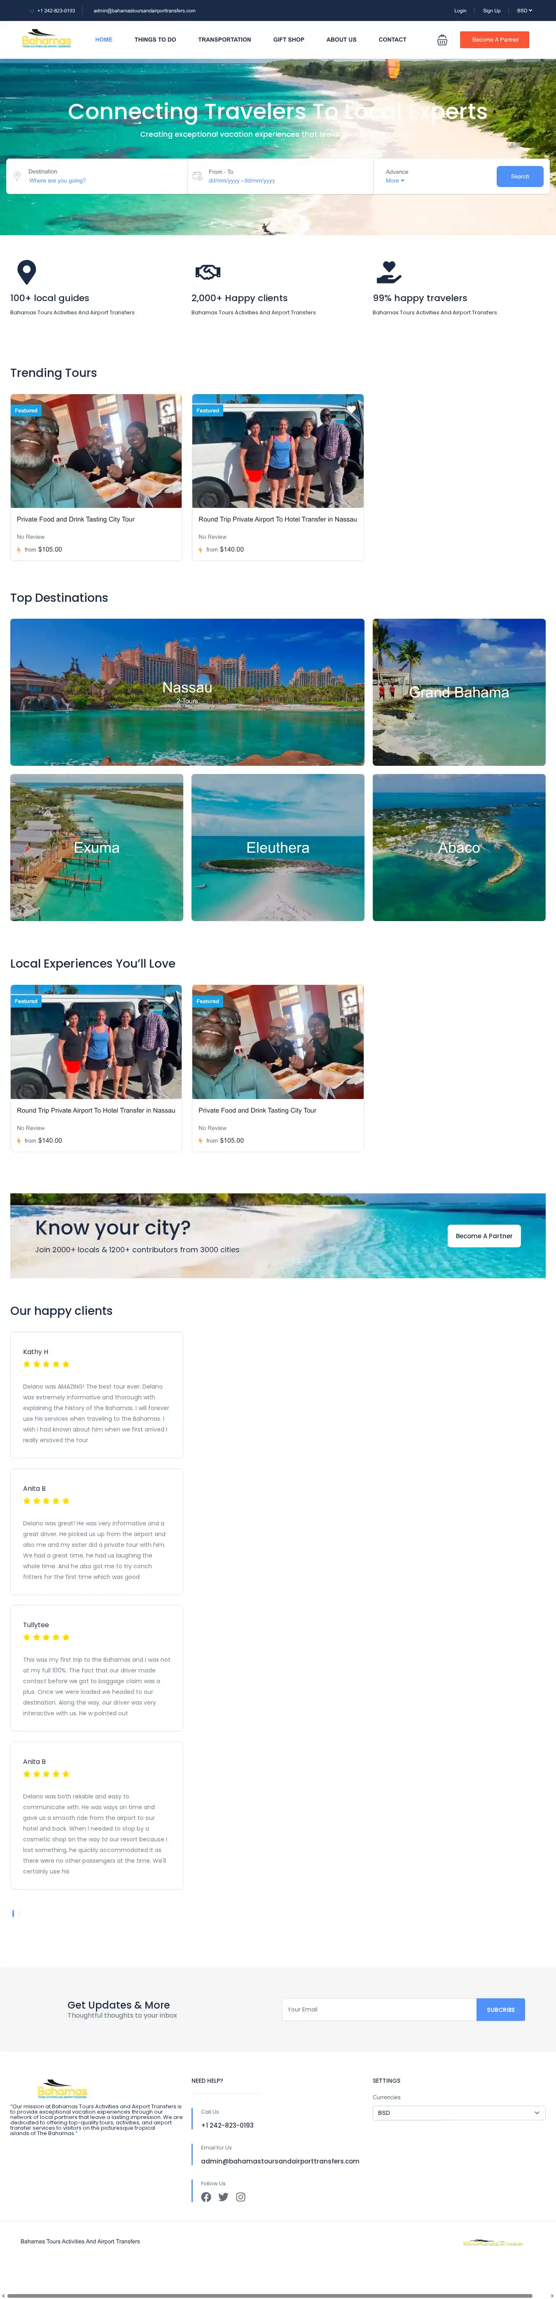Image resolution: width=556 pixels, height=2299 pixels.
Task: Select the Nassau destination tile
Action: [187, 692]
